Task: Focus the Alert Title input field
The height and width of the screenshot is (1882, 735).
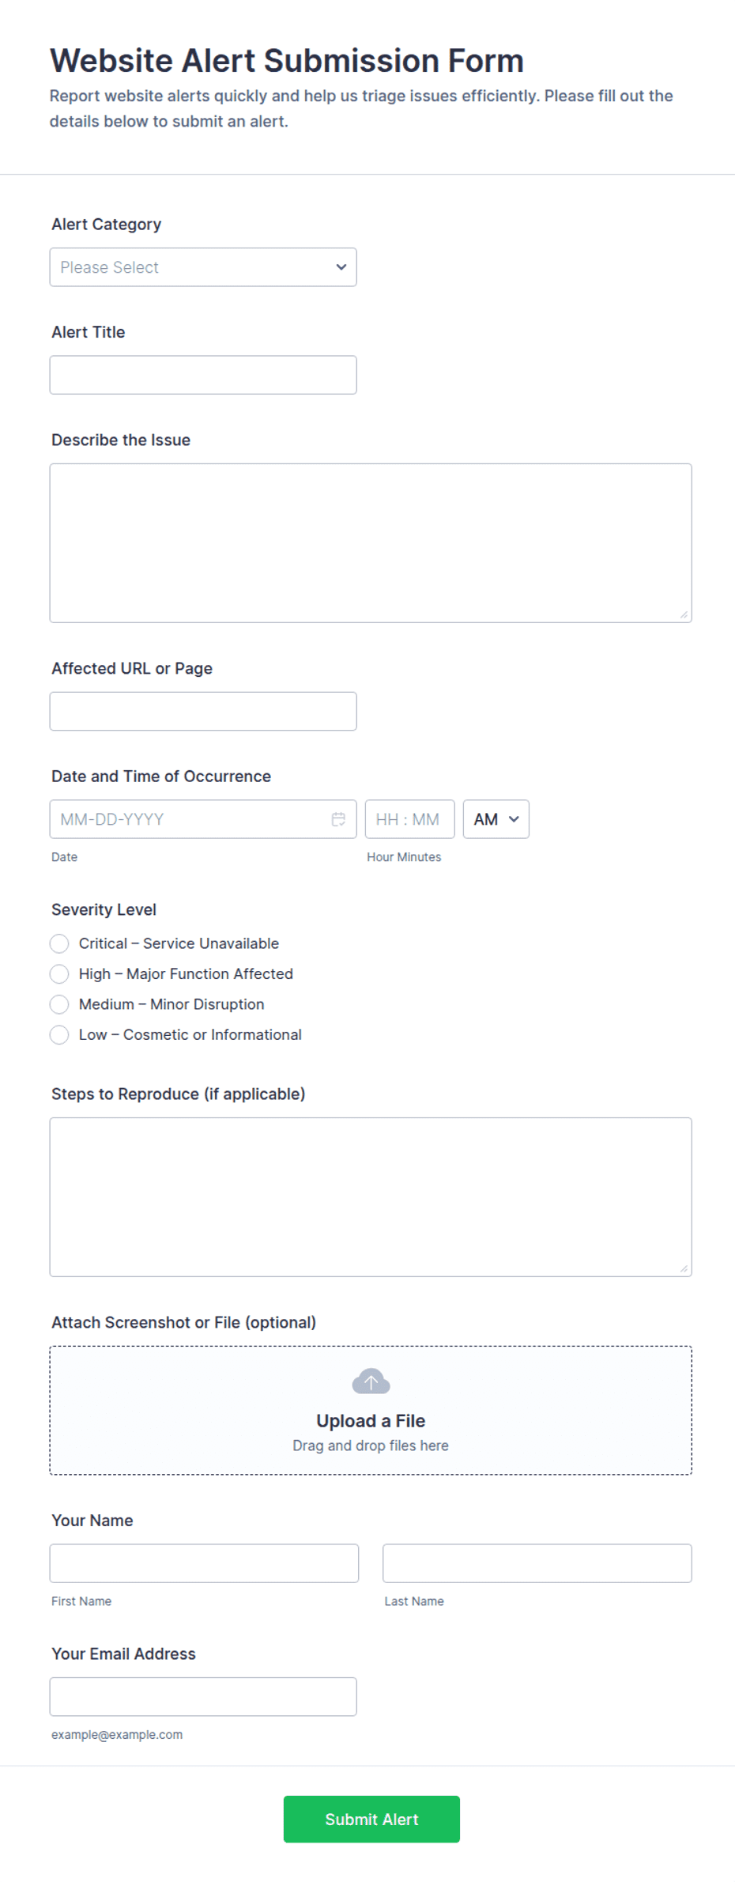Action: [x=203, y=375]
